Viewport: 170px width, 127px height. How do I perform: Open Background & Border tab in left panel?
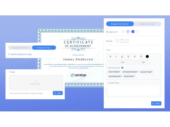(20, 48)
